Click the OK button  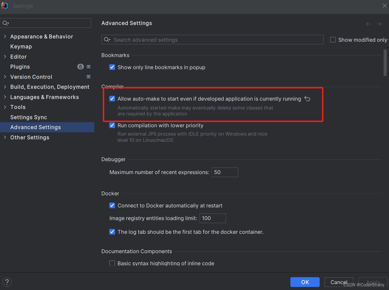coord(305,282)
